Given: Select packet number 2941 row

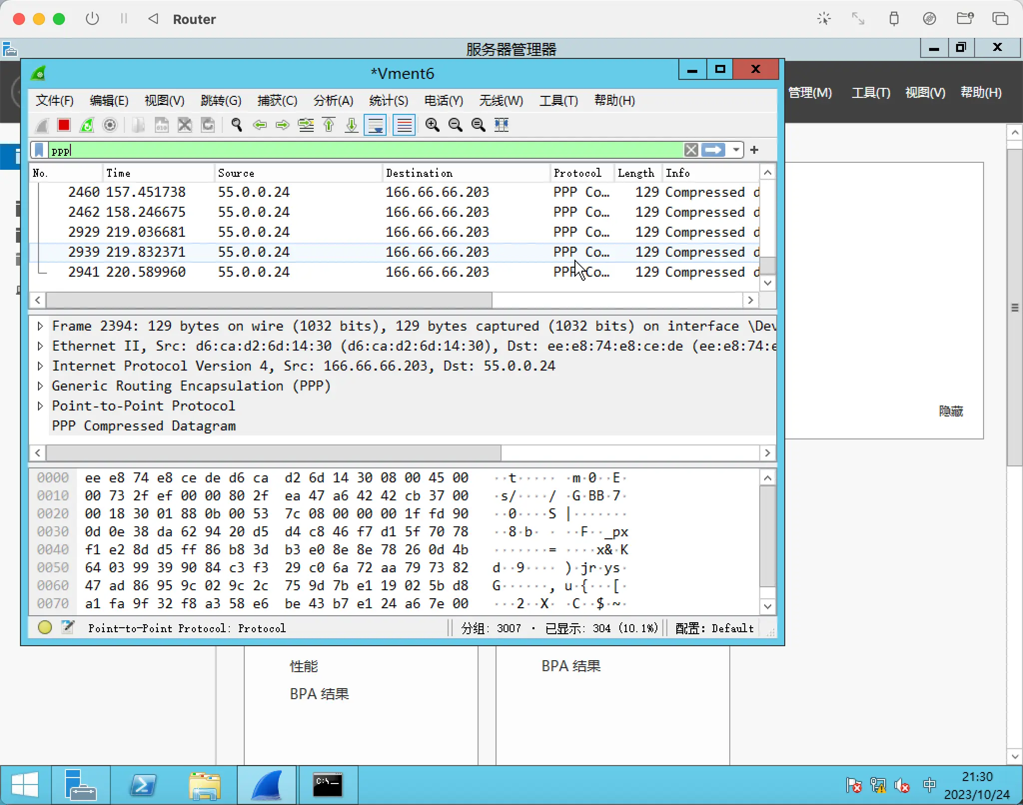Looking at the screenshot, I should 395,272.
